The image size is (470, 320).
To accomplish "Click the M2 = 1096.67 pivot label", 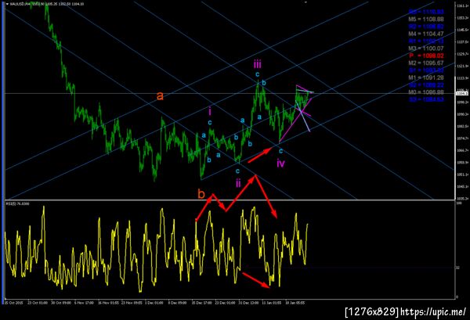I will (426, 63).
